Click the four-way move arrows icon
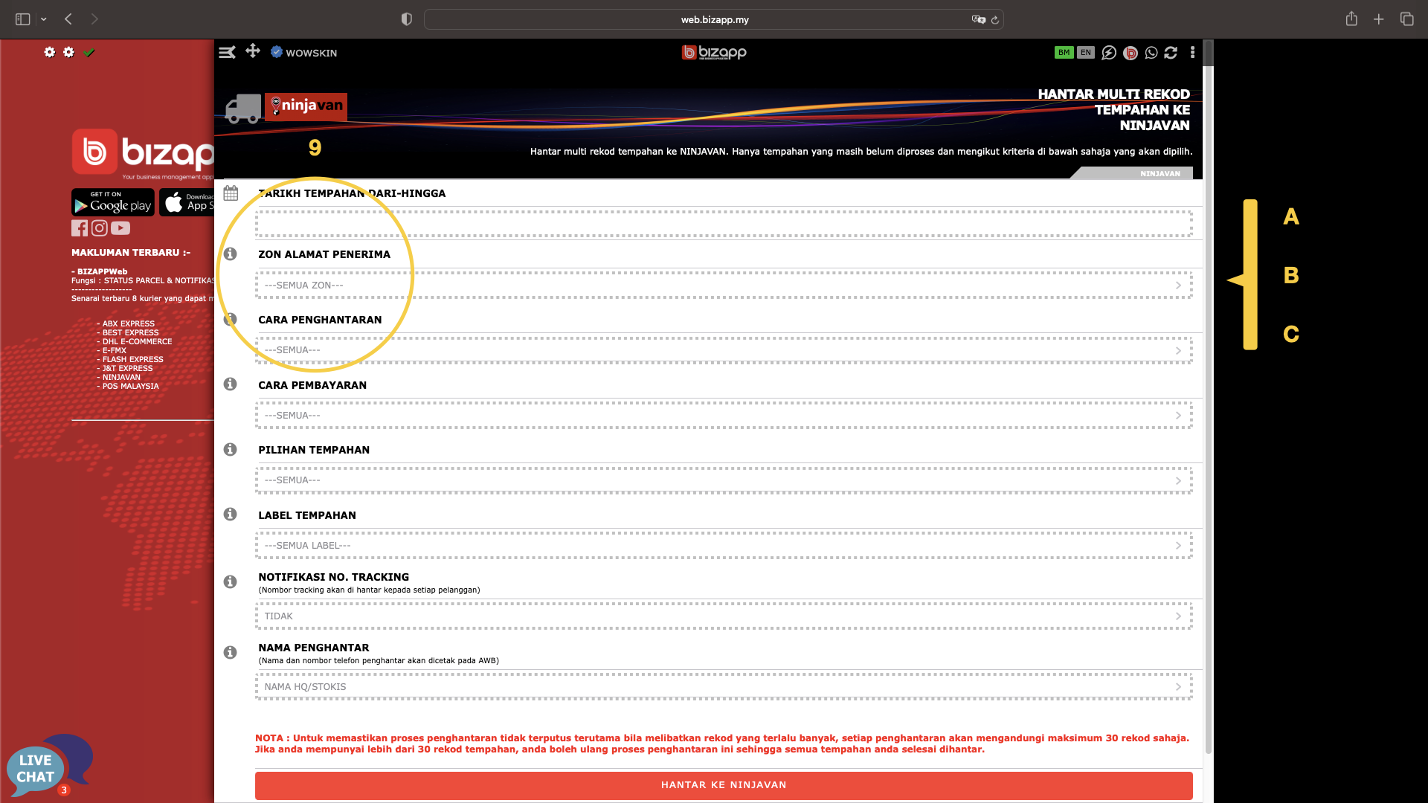Image resolution: width=1428 pixels, height=803 pixels. coord(253,51)
